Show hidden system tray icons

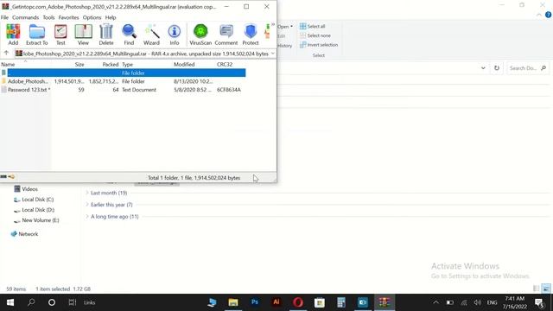tap(435, 302)
